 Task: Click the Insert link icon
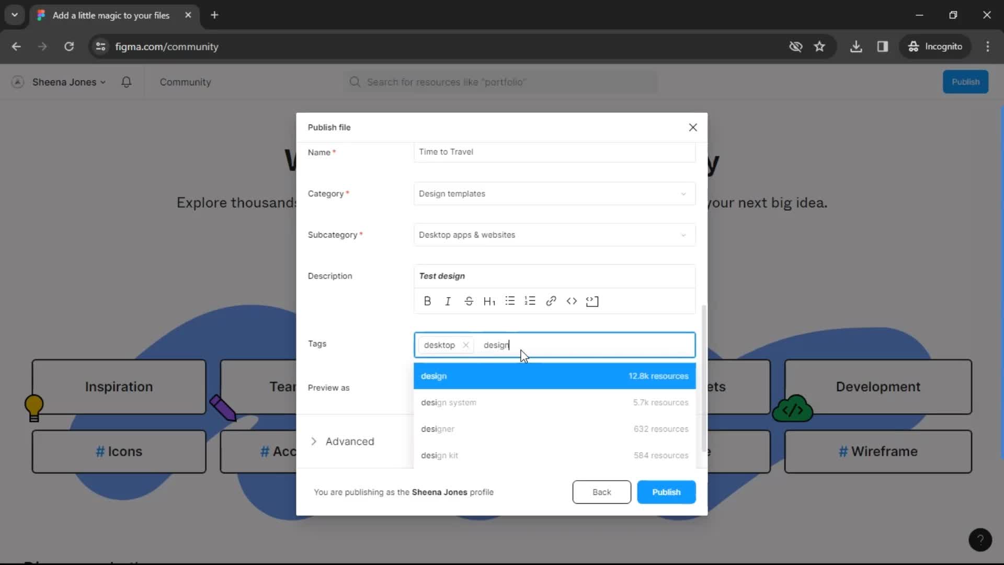coord(552,301)
